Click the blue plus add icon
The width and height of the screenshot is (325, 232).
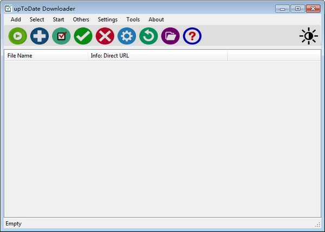point(40,36)
